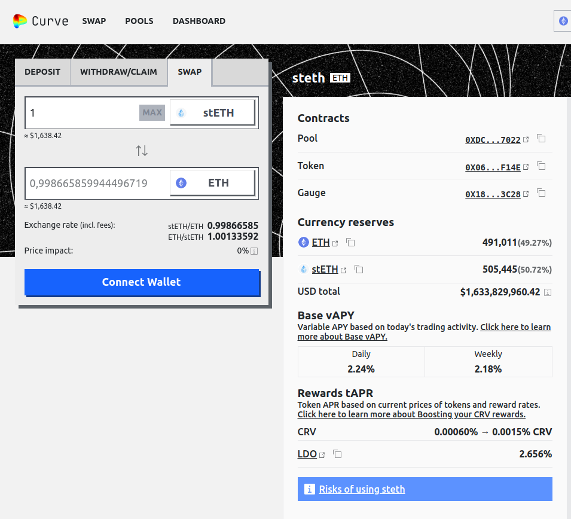Screen dimensions: 571x519
Task: Copy the Gauge contract address
Action: (x=541, y=193)
